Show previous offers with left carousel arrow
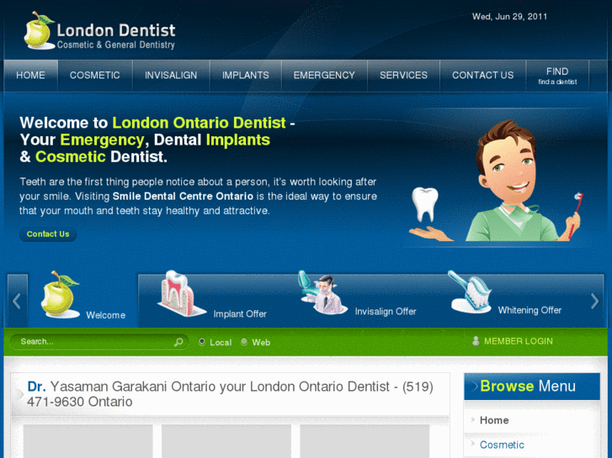This screenshot has height=458, width=612. 17,301
